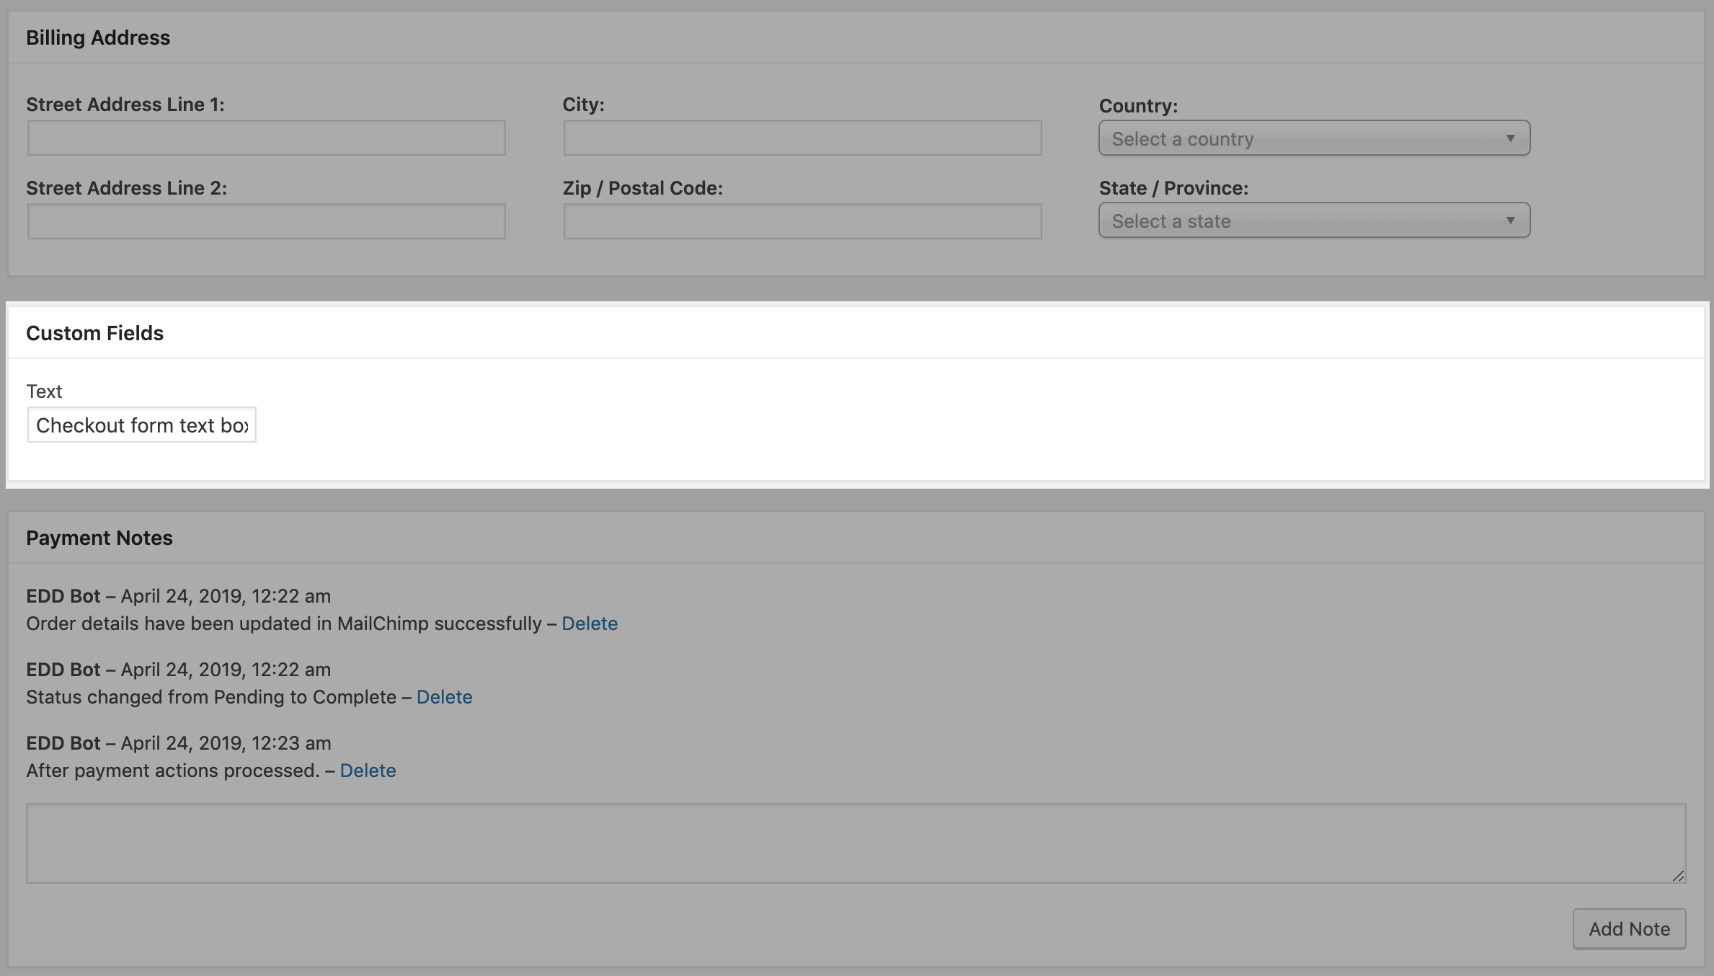The width and height of the screenshot is (1714, 976).
Task: Click the Street Address Line 2 field
Action: [x=266, y=221]
